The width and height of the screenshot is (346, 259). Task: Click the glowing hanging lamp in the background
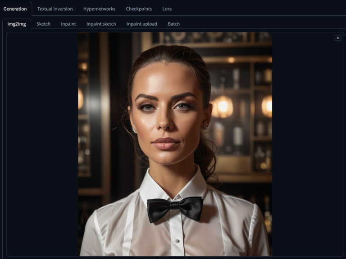(222, 106)
